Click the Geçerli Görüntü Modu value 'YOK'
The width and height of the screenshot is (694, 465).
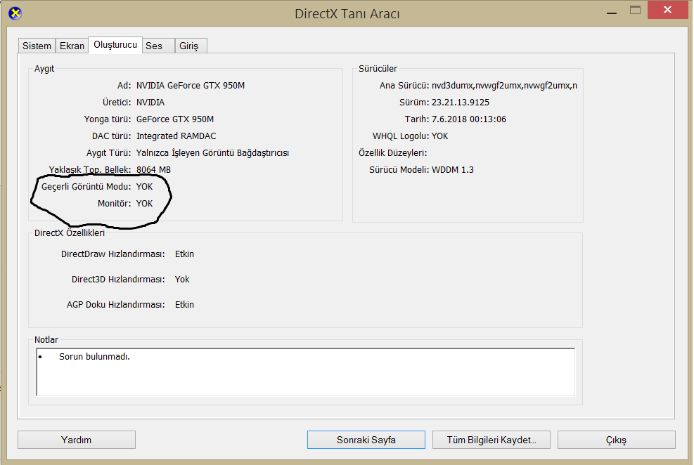(x=144, y=187)
